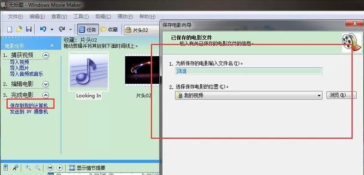
Task: Open the 帮助(H) menu
Action: 147,17
